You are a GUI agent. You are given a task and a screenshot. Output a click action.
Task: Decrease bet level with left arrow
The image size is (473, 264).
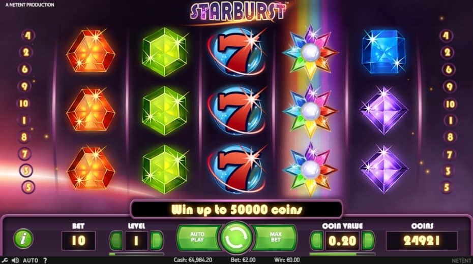(116, 240)
